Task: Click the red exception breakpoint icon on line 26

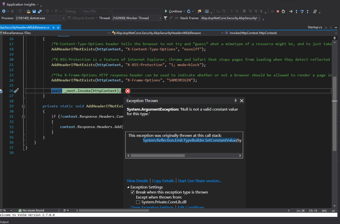Action: (128, 91)
